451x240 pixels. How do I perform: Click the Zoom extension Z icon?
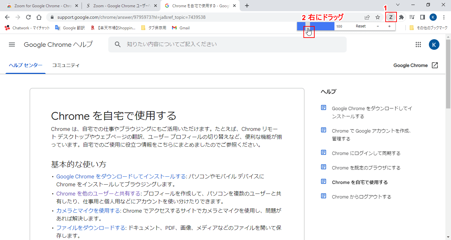pos(391,17)
